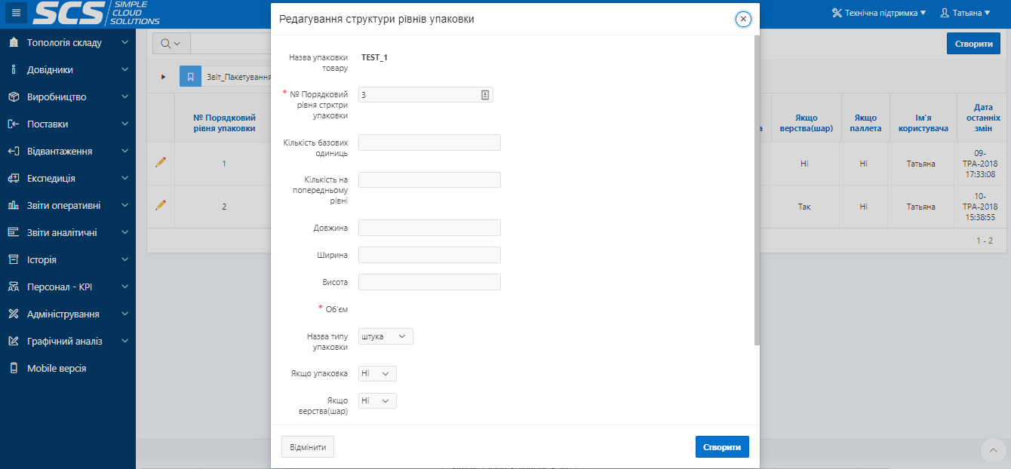Close the Редагування структури рівнів упаковки dialog
The height and width of the screenshot is (469, 1011).
coord(743,19)
